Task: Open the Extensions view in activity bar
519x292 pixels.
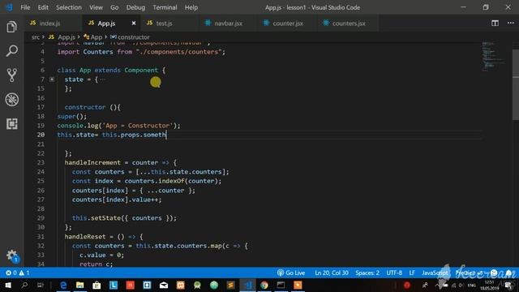Action: point(12,124)
